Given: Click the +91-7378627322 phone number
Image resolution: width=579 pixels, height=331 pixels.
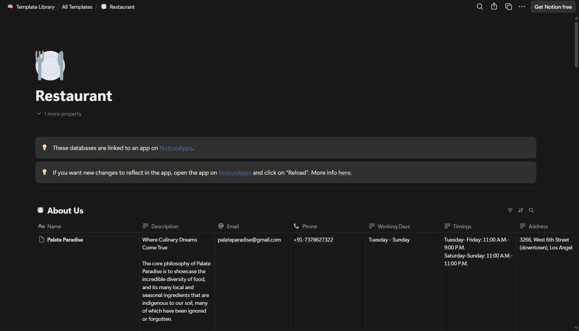Looking at the screenshot, I should click(313, 240).
